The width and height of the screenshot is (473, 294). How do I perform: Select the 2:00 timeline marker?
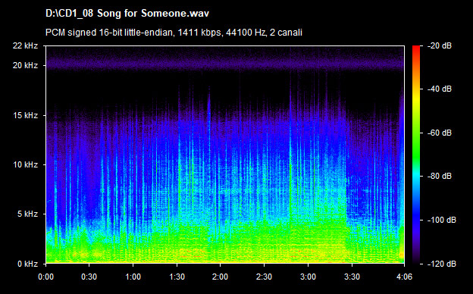point(221,277)
